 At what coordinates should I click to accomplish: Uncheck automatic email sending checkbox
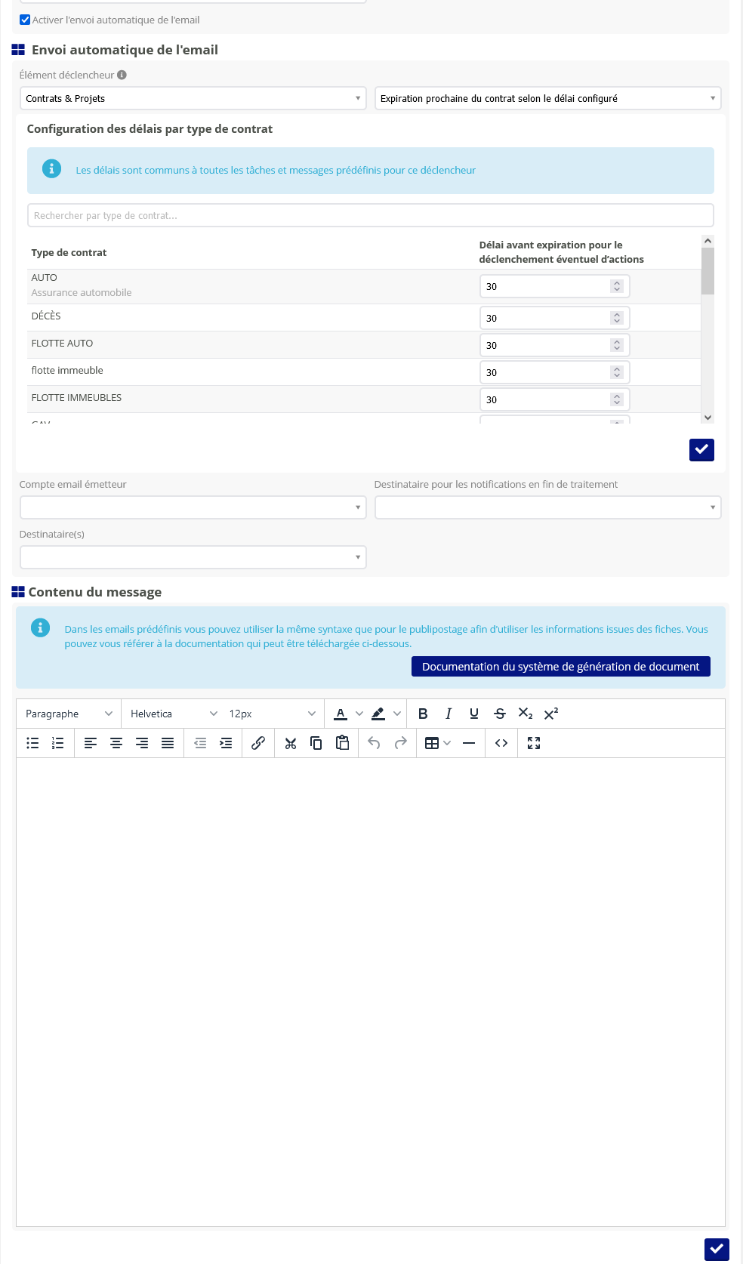(25, 20)
